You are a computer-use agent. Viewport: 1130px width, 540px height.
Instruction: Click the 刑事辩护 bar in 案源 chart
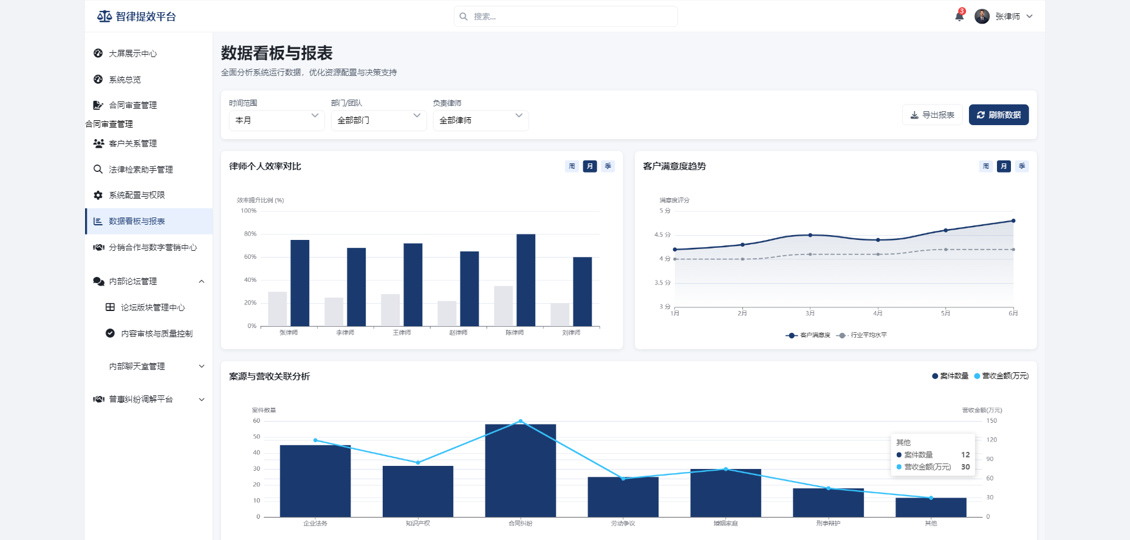click(828, 503)
